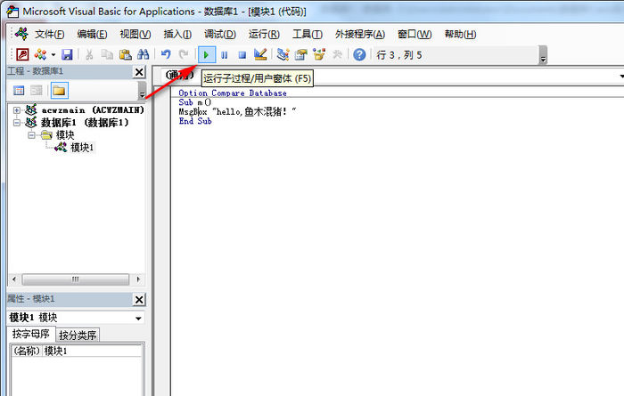Click the Undo arrow in toolbar
624x396 pixels.
click(x=166, y=55)
